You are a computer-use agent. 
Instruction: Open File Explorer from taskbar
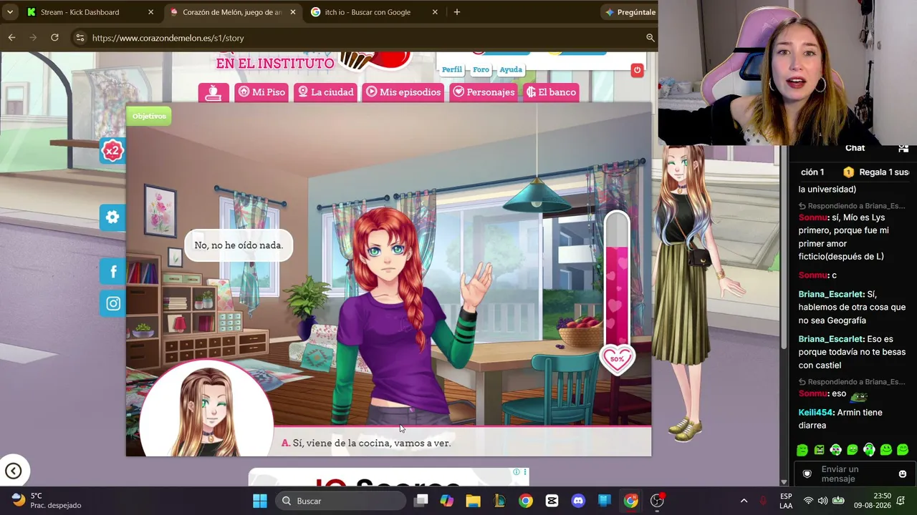473,501
